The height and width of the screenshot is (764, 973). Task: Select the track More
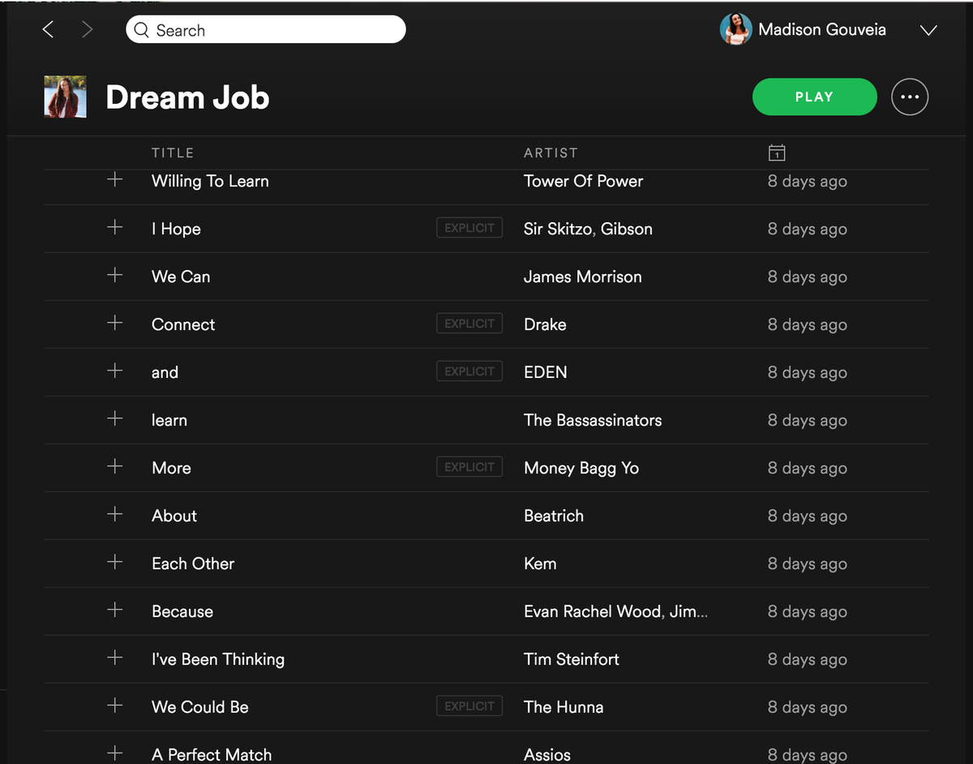click(x=171, y=468)
